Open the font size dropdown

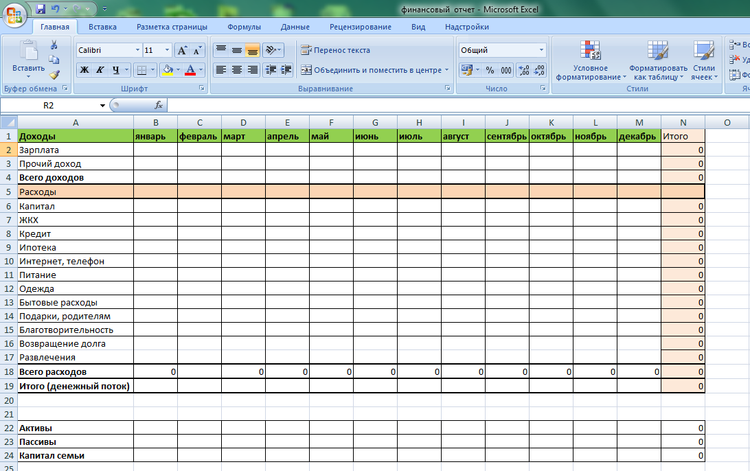pos(167,50)
